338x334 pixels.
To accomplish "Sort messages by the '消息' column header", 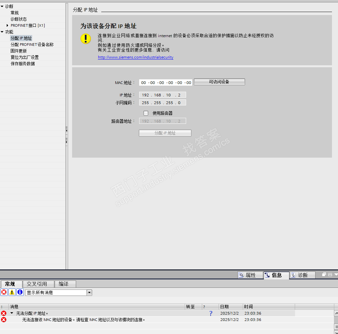I will 97,307.
